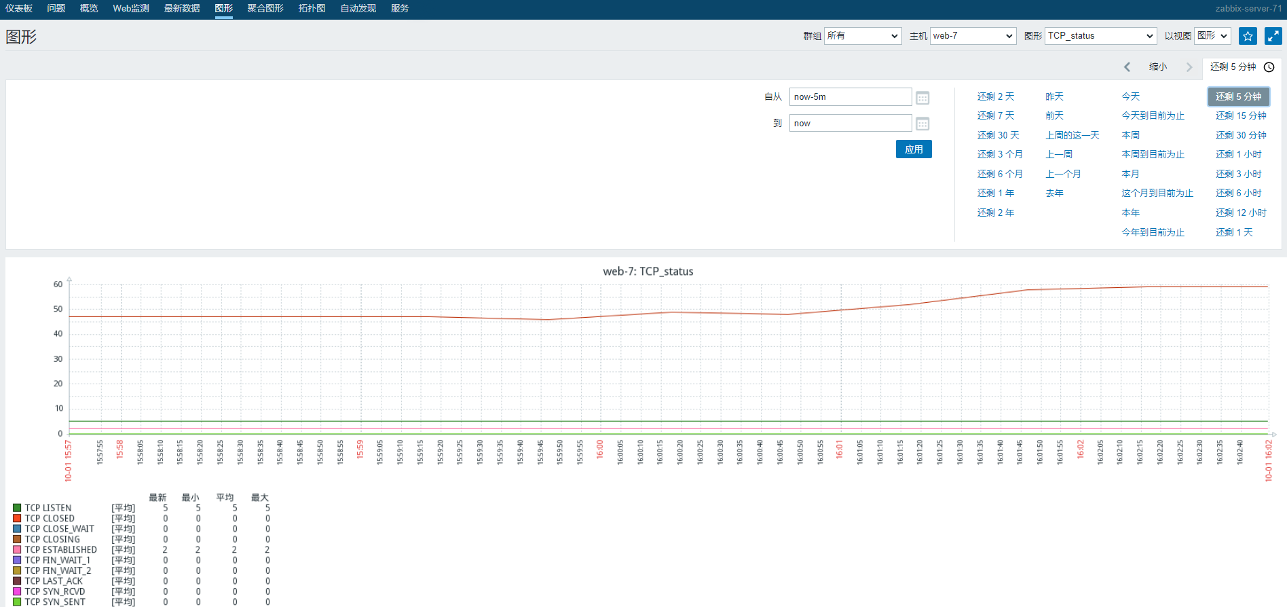Select 这个月到目前为止 time range
The width and height of the screenshot is (1287, 607).
point(1157,194)
